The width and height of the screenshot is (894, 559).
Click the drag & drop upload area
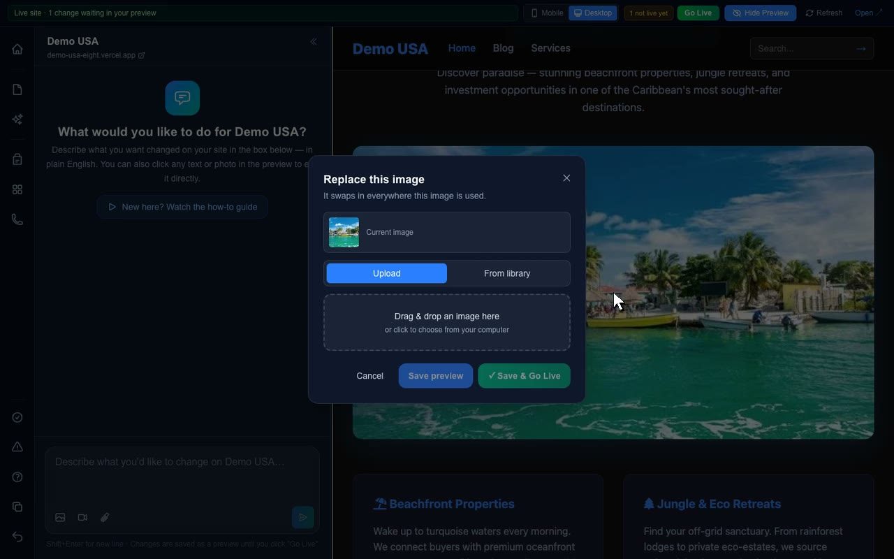[447, 322]
